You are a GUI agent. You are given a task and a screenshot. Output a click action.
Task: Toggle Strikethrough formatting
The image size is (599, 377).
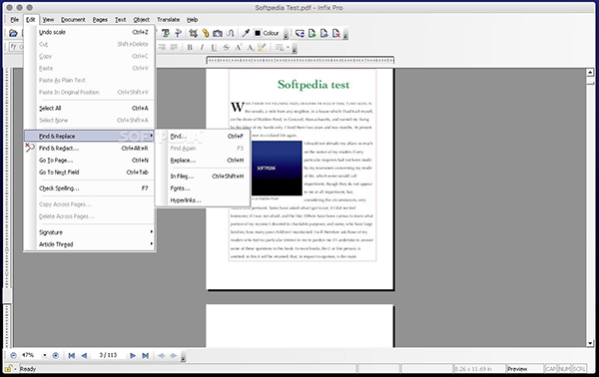[x=227, y=47]
